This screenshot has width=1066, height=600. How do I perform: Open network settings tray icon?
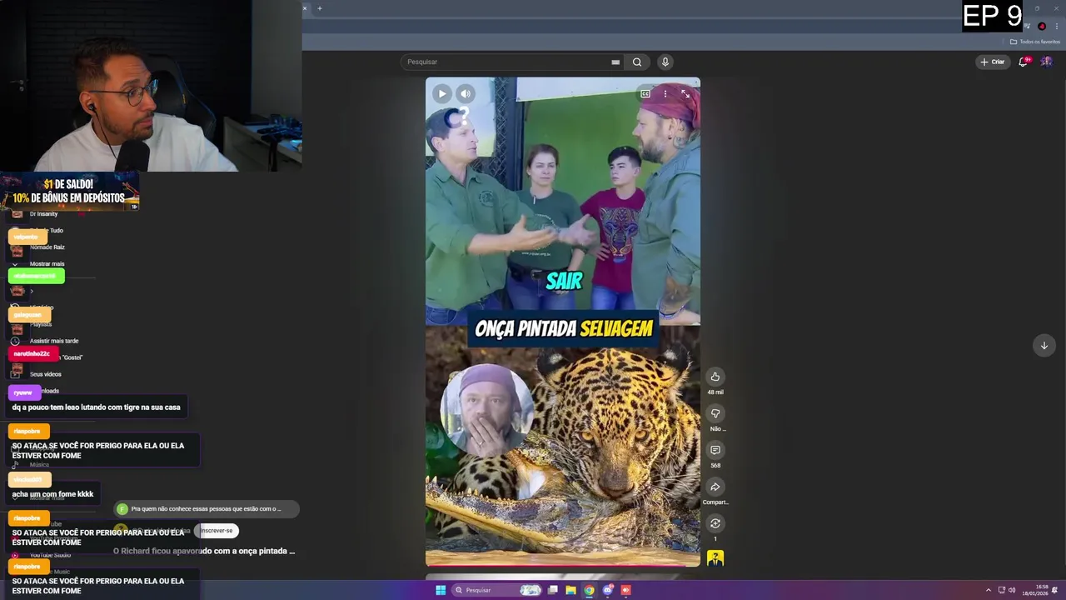click(1001, 590)
